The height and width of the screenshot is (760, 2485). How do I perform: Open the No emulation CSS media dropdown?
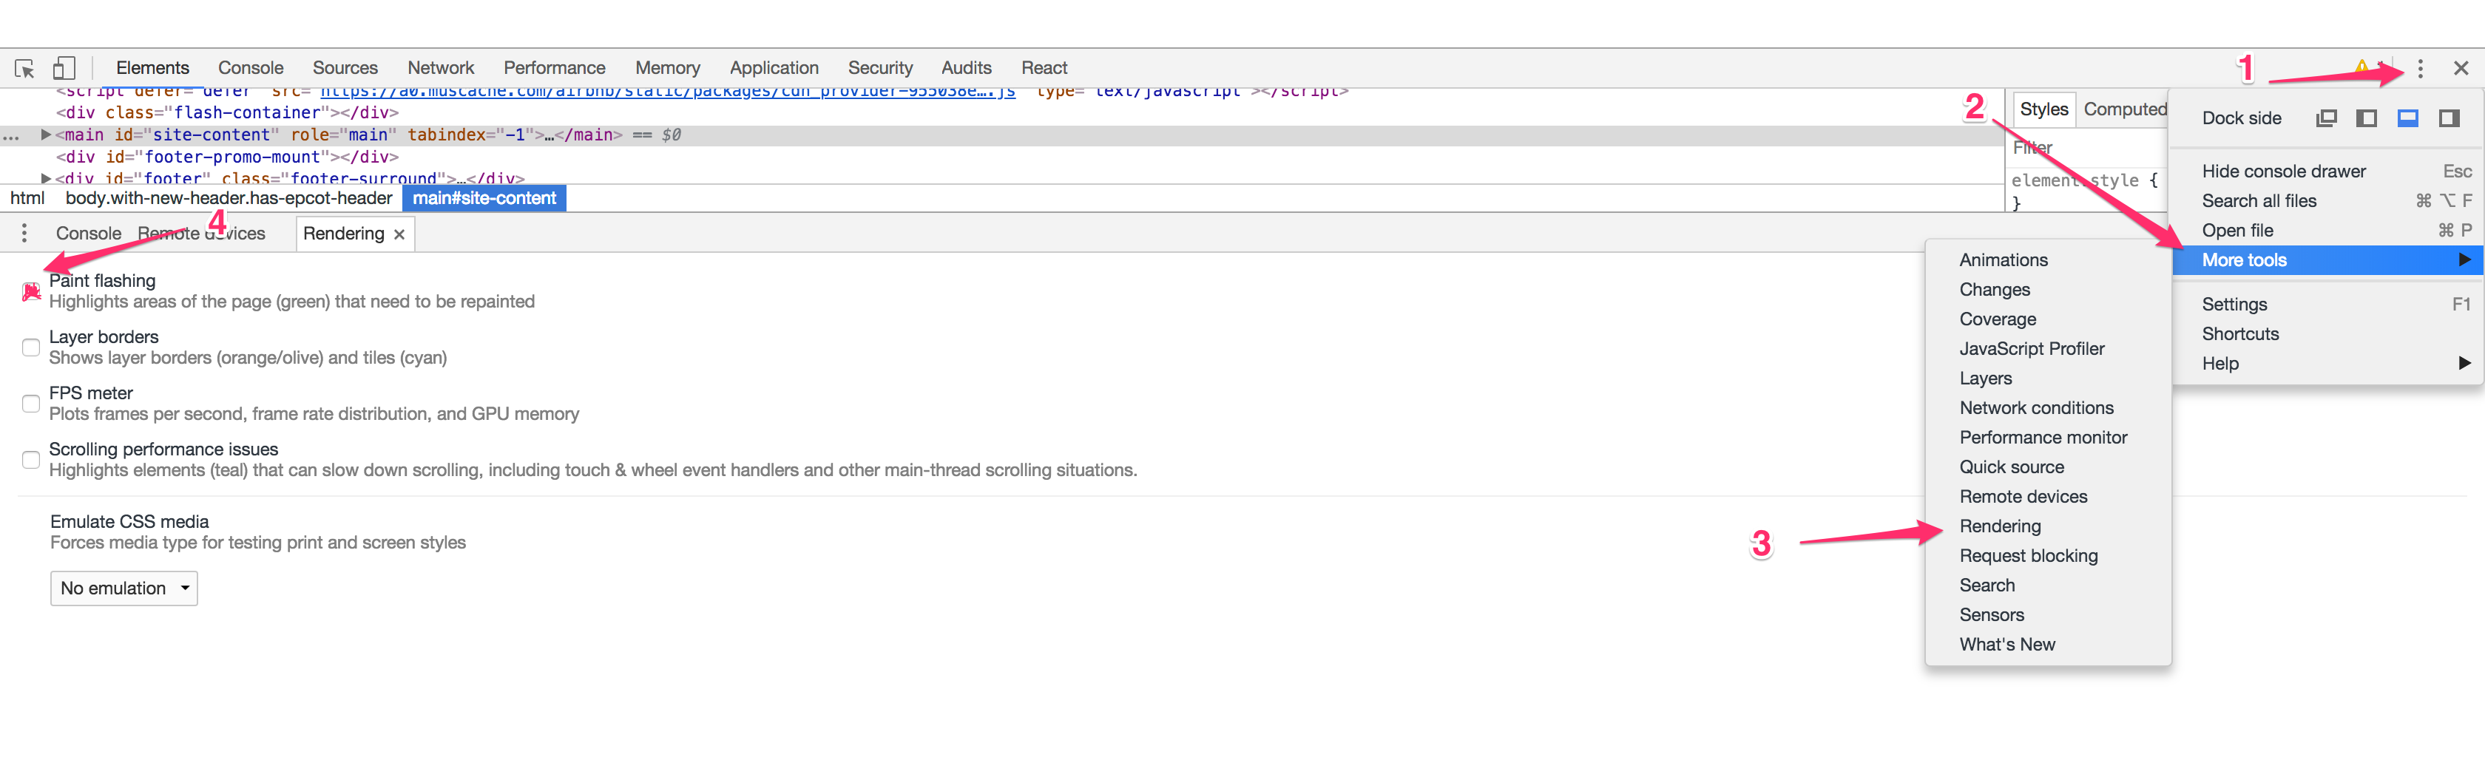click(x=124, y=588)
